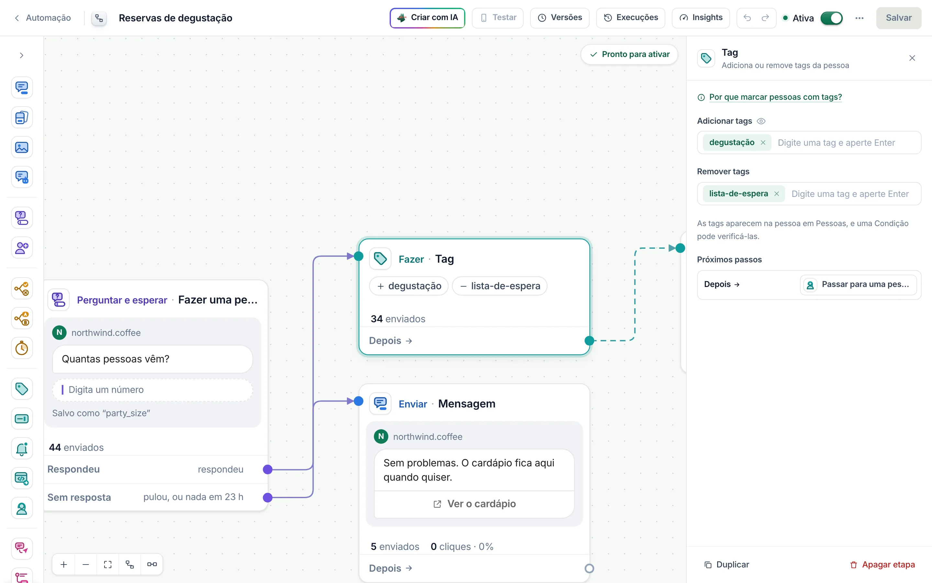This screenshot has height=583, width=932.
Task: Select the A/B split sidebar icon
Action: 22,318
